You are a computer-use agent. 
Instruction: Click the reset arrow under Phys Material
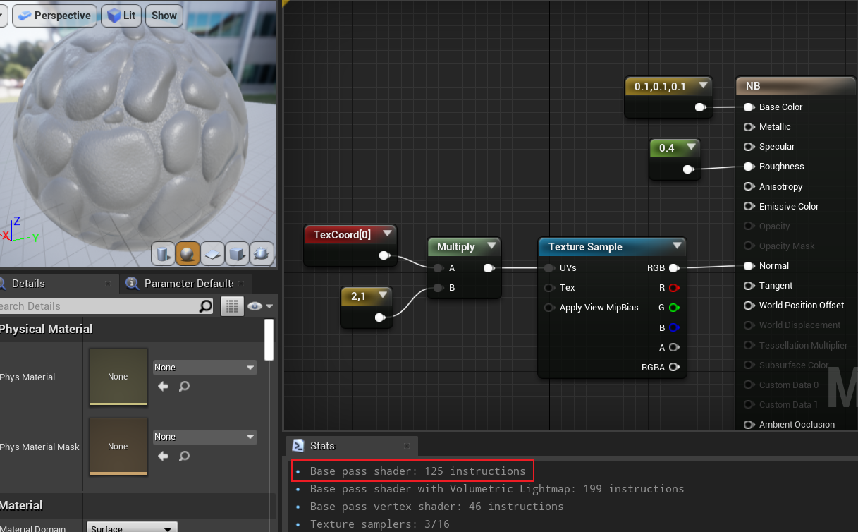(x=164, y=387)
